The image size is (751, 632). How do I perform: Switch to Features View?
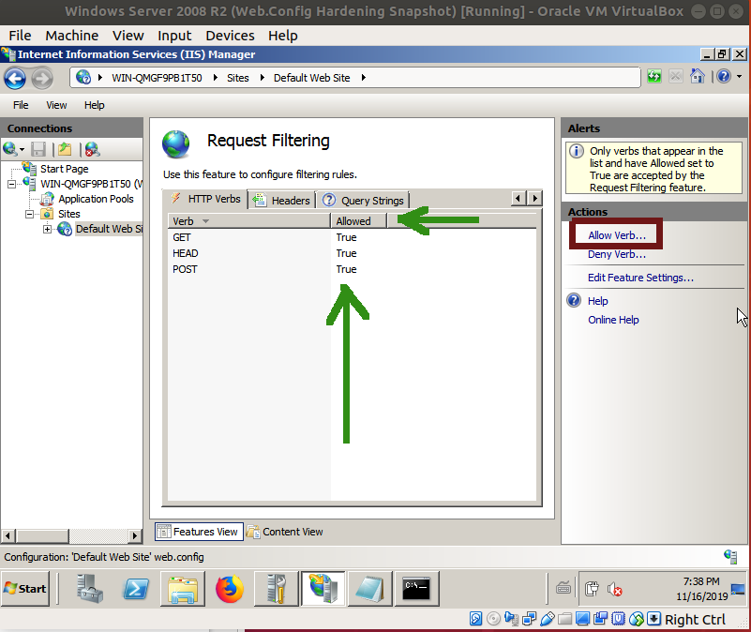click(x=199, y=532)
